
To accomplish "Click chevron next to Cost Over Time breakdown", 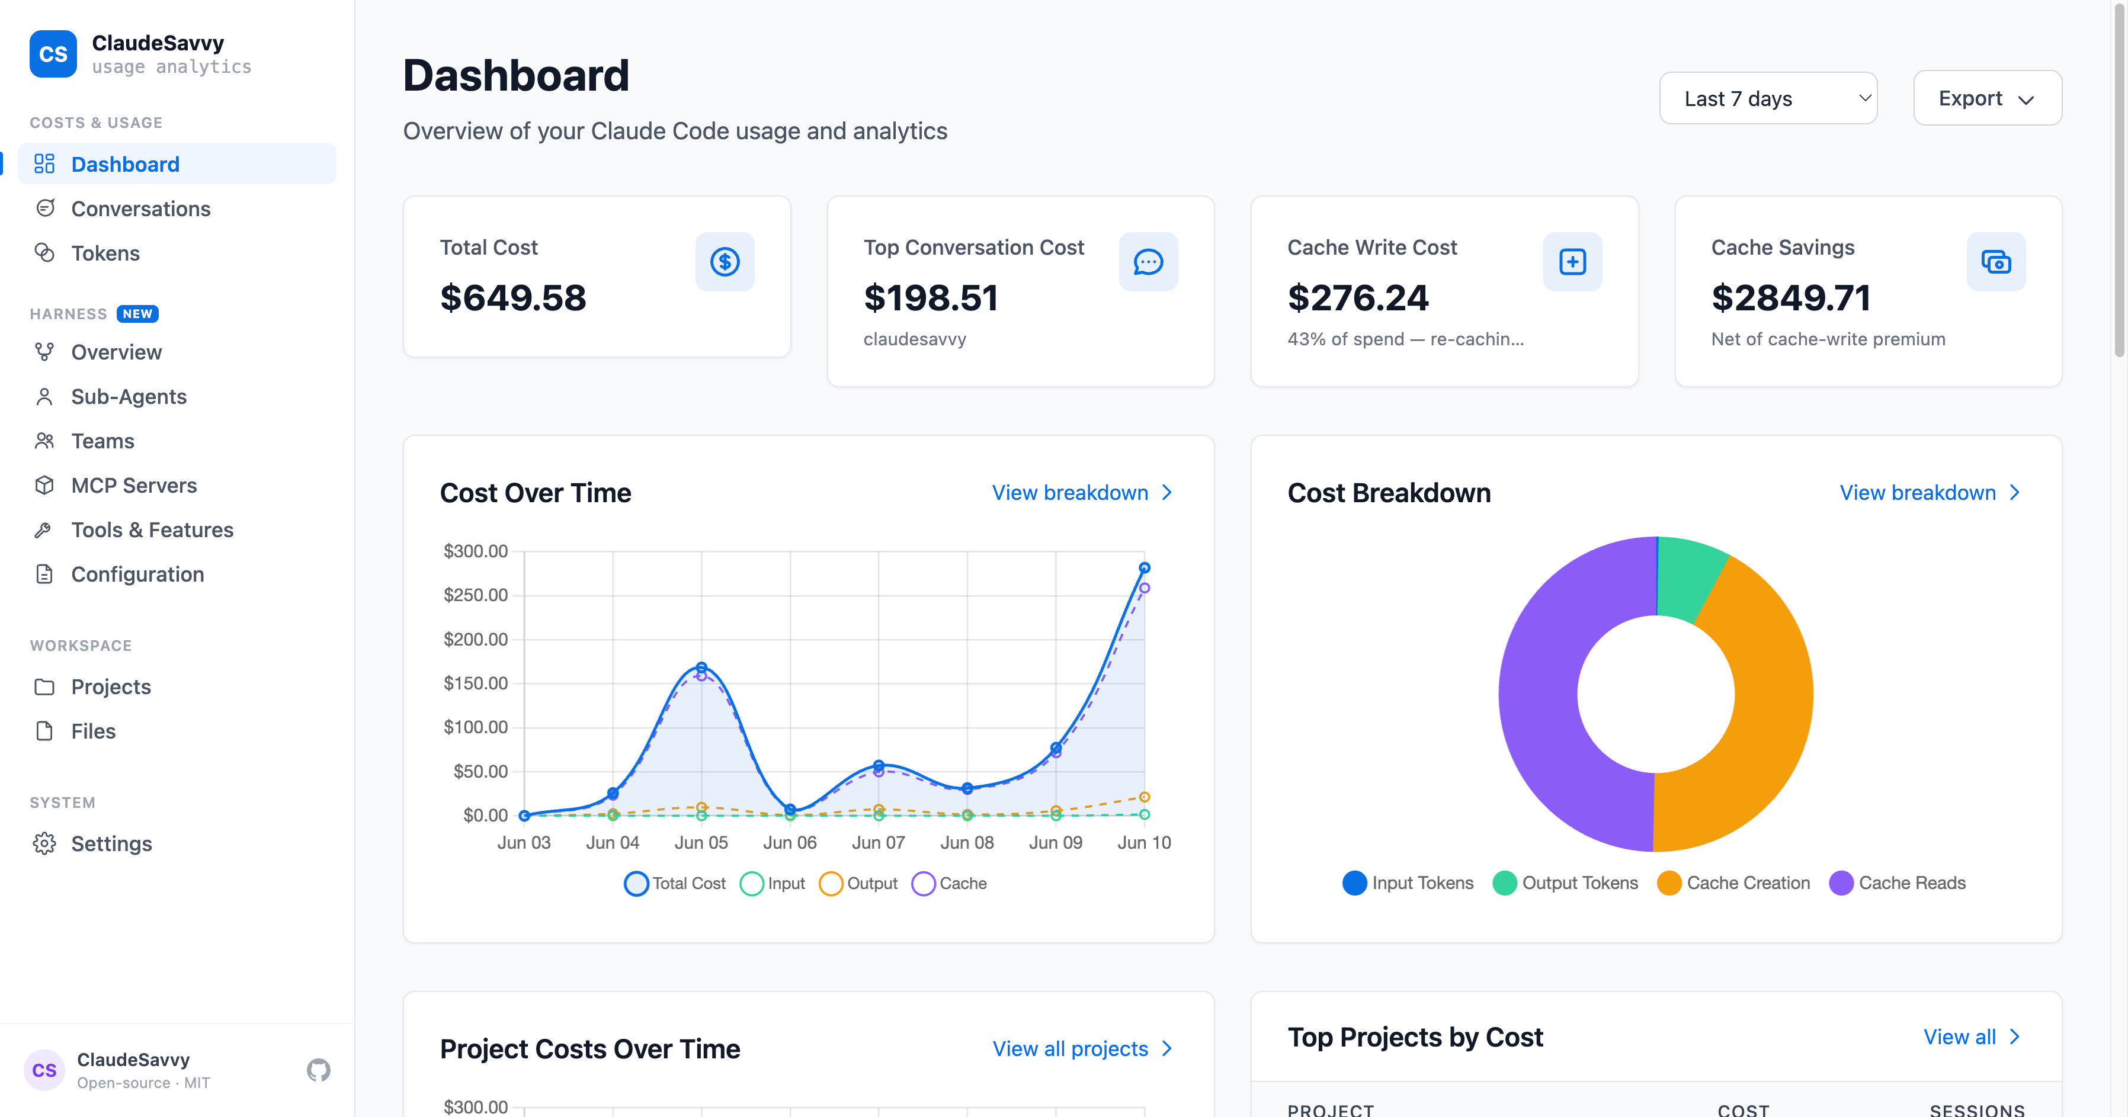I will 1167,493.
